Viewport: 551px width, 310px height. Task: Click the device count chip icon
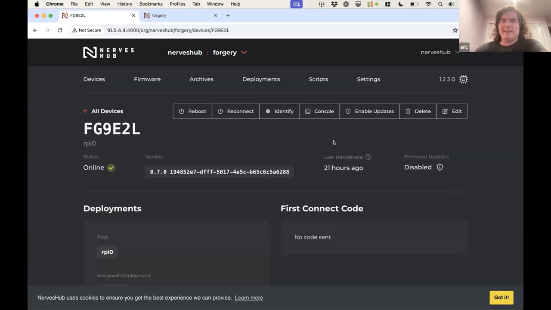click(x=463, y=79)
